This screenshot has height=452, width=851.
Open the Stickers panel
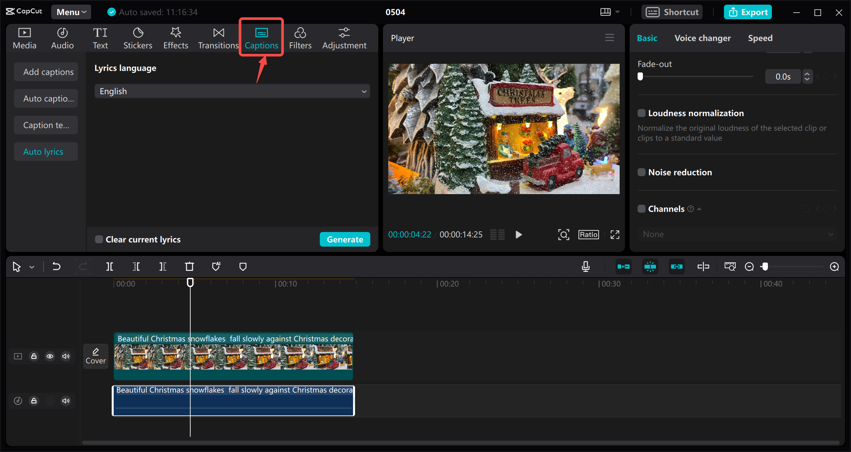tap(138, 38)
